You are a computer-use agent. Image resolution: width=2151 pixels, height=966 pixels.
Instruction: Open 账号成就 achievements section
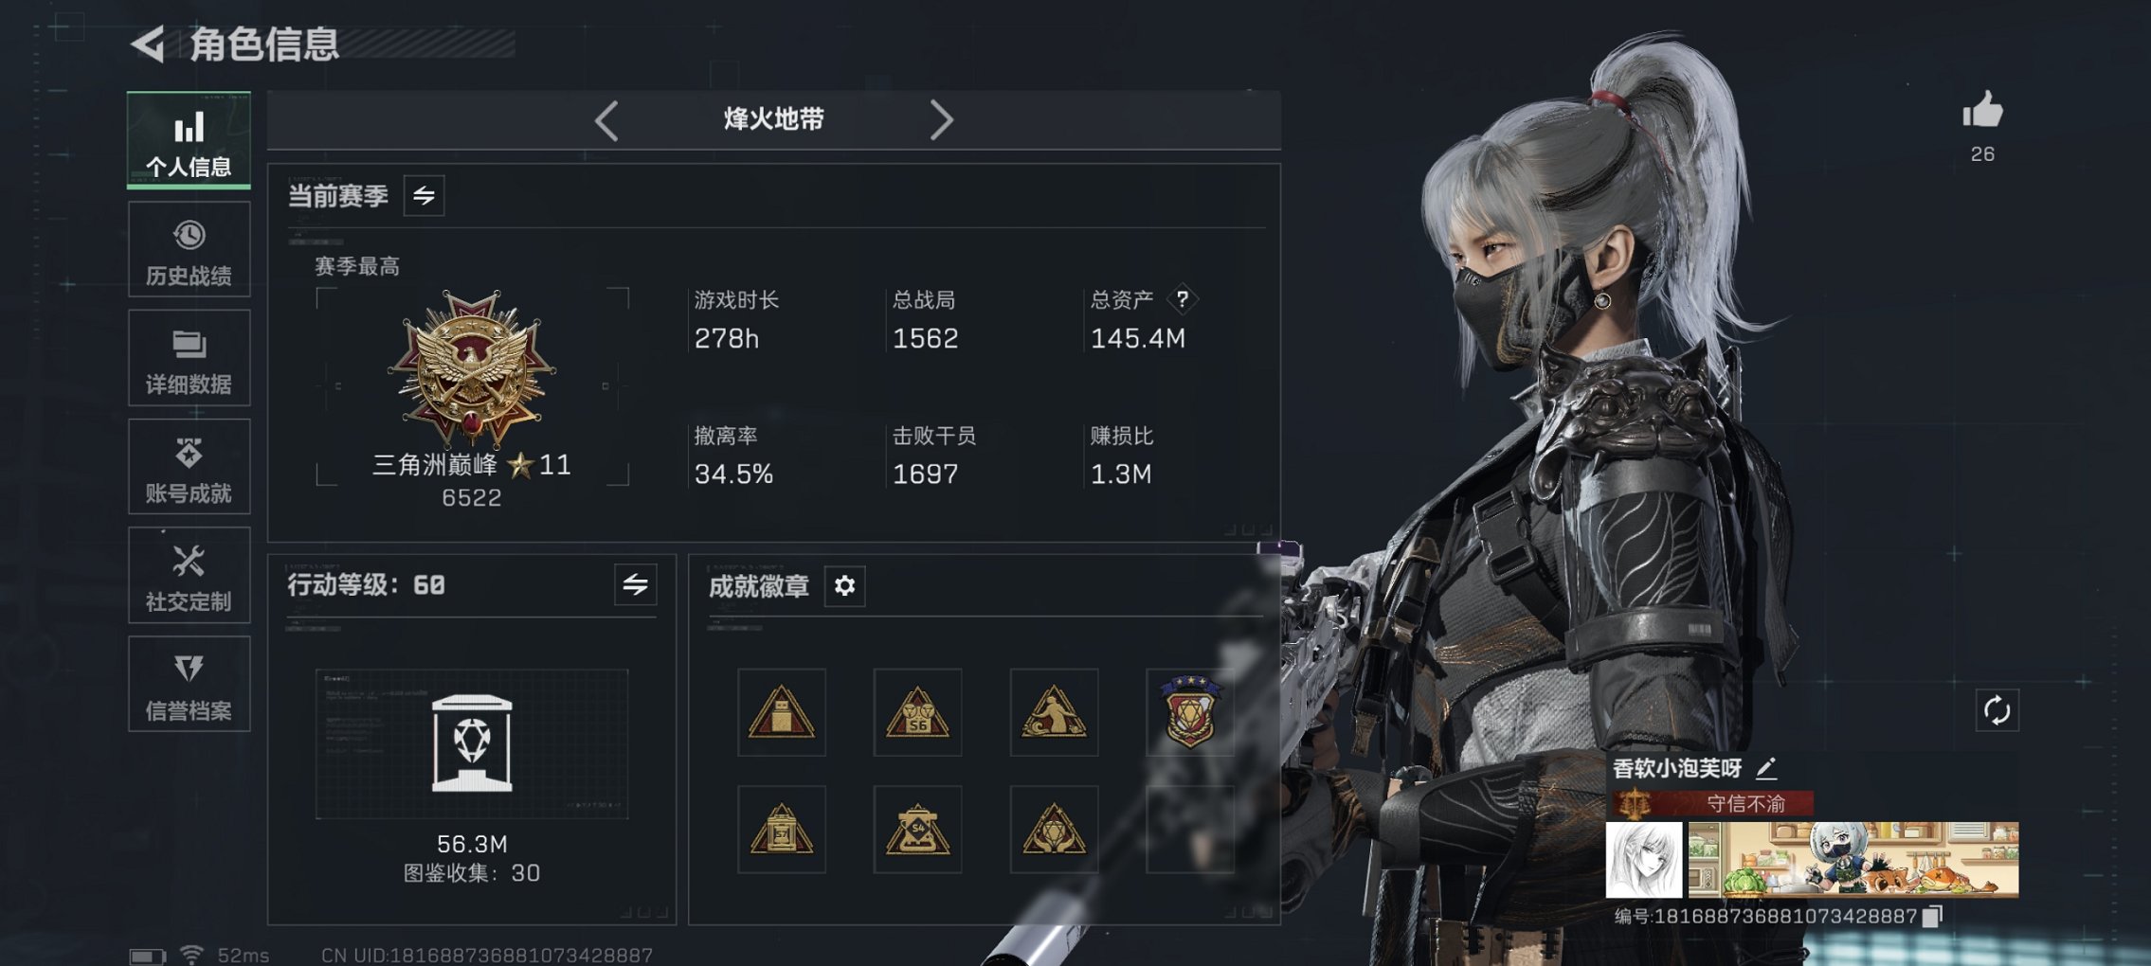point(189,467)
